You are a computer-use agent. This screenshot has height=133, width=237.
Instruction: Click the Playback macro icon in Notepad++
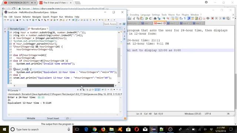(x=220, y=18)
